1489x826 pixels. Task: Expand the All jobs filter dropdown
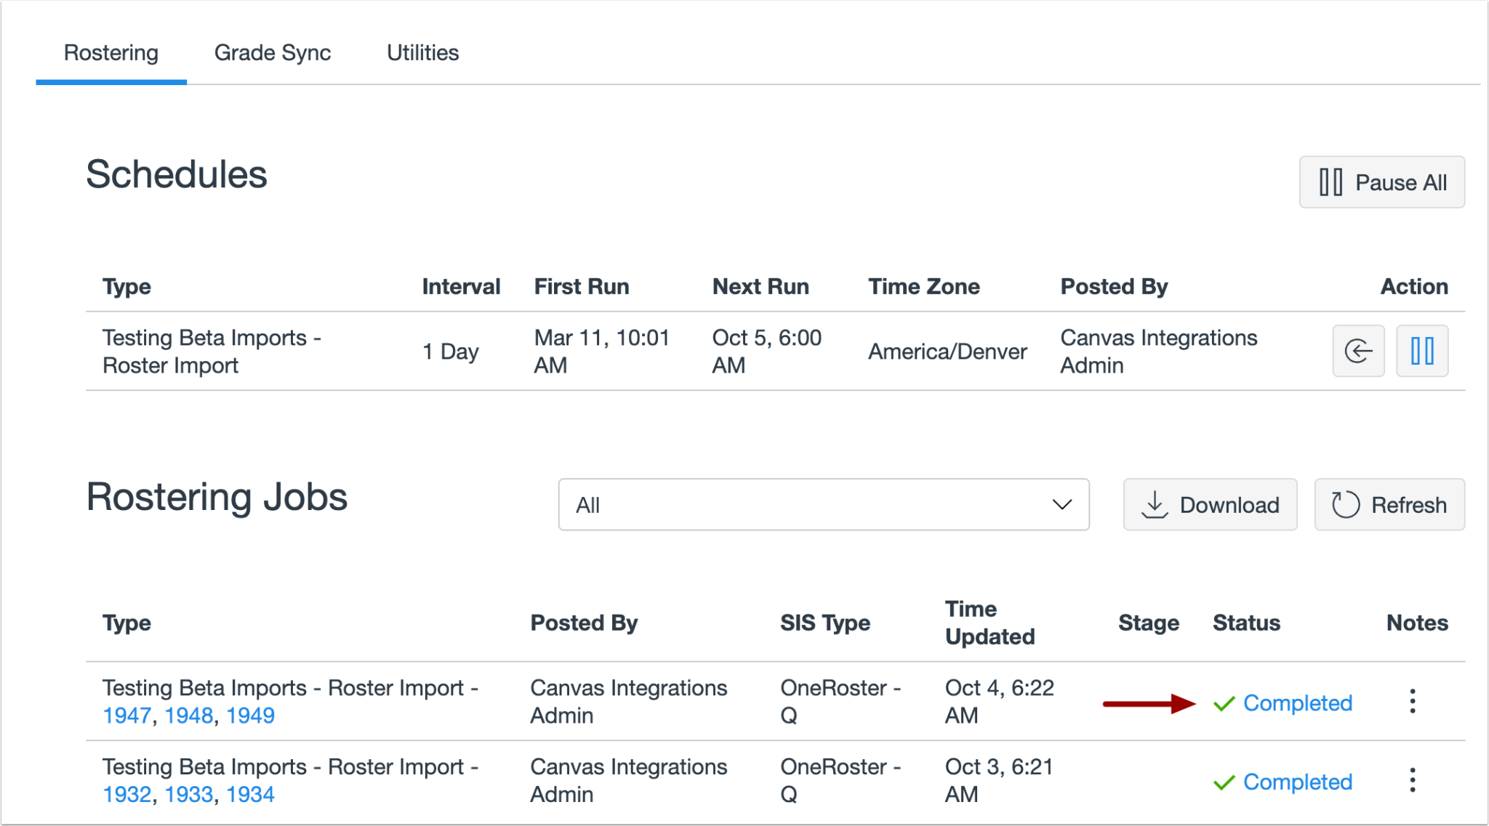coord(823,505)
